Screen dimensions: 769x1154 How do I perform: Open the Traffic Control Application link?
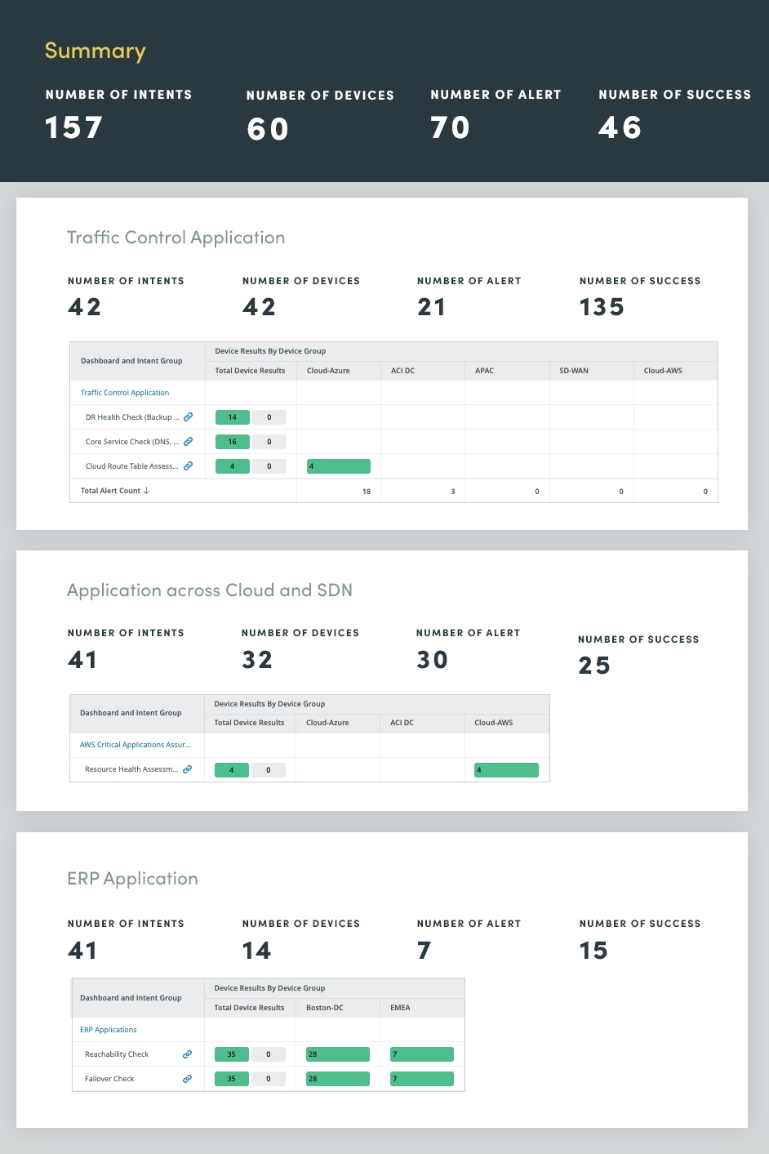tap(125, 393)
